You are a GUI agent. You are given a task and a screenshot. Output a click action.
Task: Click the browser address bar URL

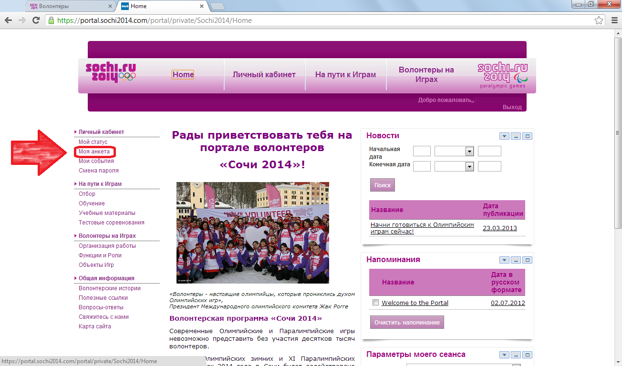click(x=155, y=20)
